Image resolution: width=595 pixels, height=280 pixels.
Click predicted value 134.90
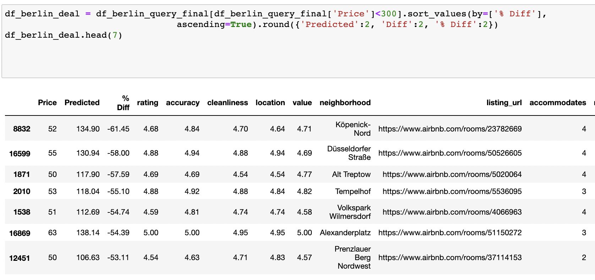click(x=88, y=129)
